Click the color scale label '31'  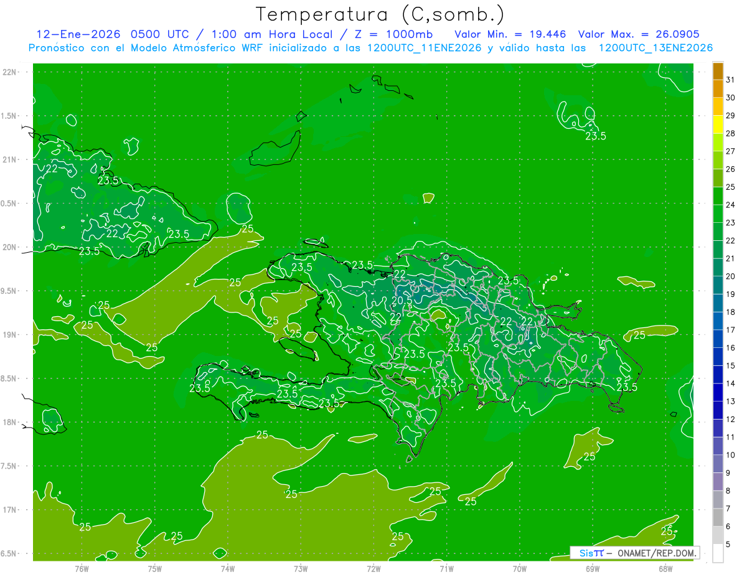coord(731,80)
